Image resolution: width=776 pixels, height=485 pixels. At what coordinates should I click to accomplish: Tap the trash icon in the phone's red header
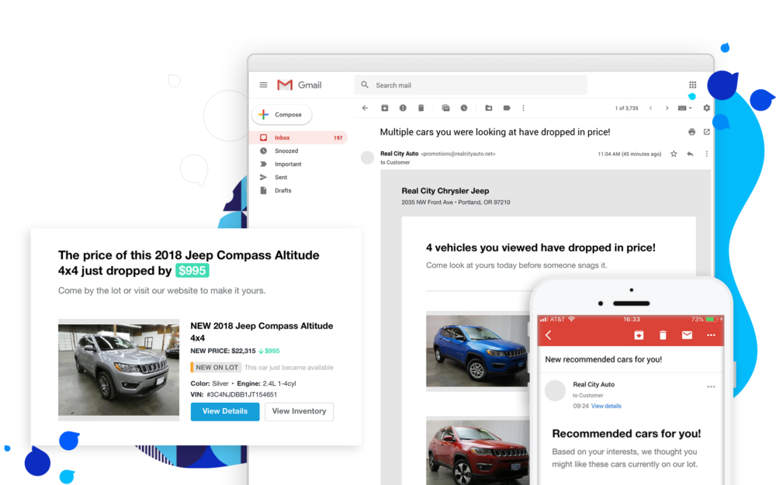(x=663, y=335)
